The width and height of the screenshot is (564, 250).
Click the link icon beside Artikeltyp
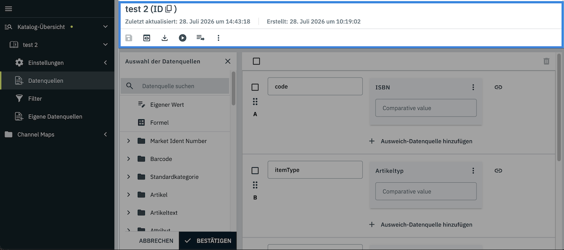point(498,170)
